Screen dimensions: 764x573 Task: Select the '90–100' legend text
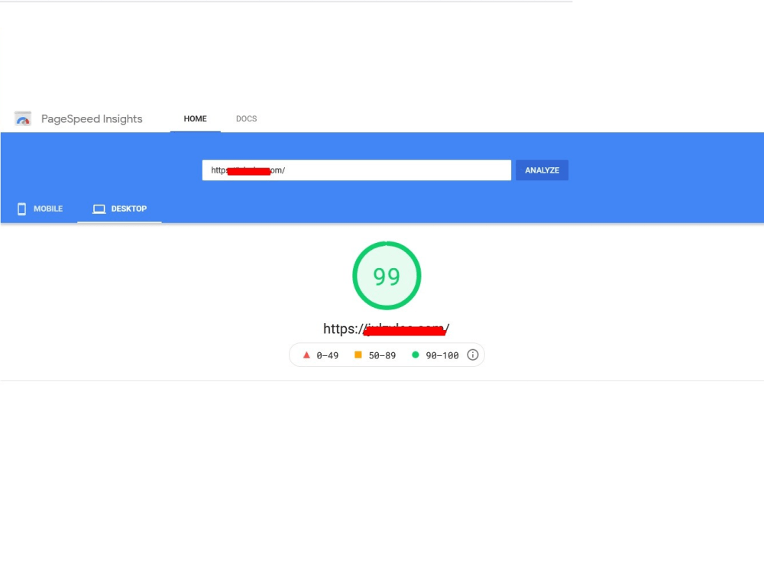[x=442, y=356]
